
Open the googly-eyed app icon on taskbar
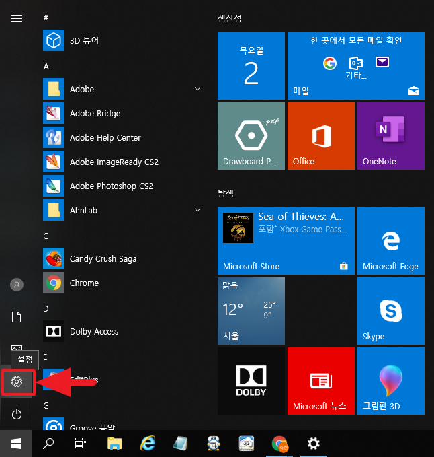click(x=247, y=444)
